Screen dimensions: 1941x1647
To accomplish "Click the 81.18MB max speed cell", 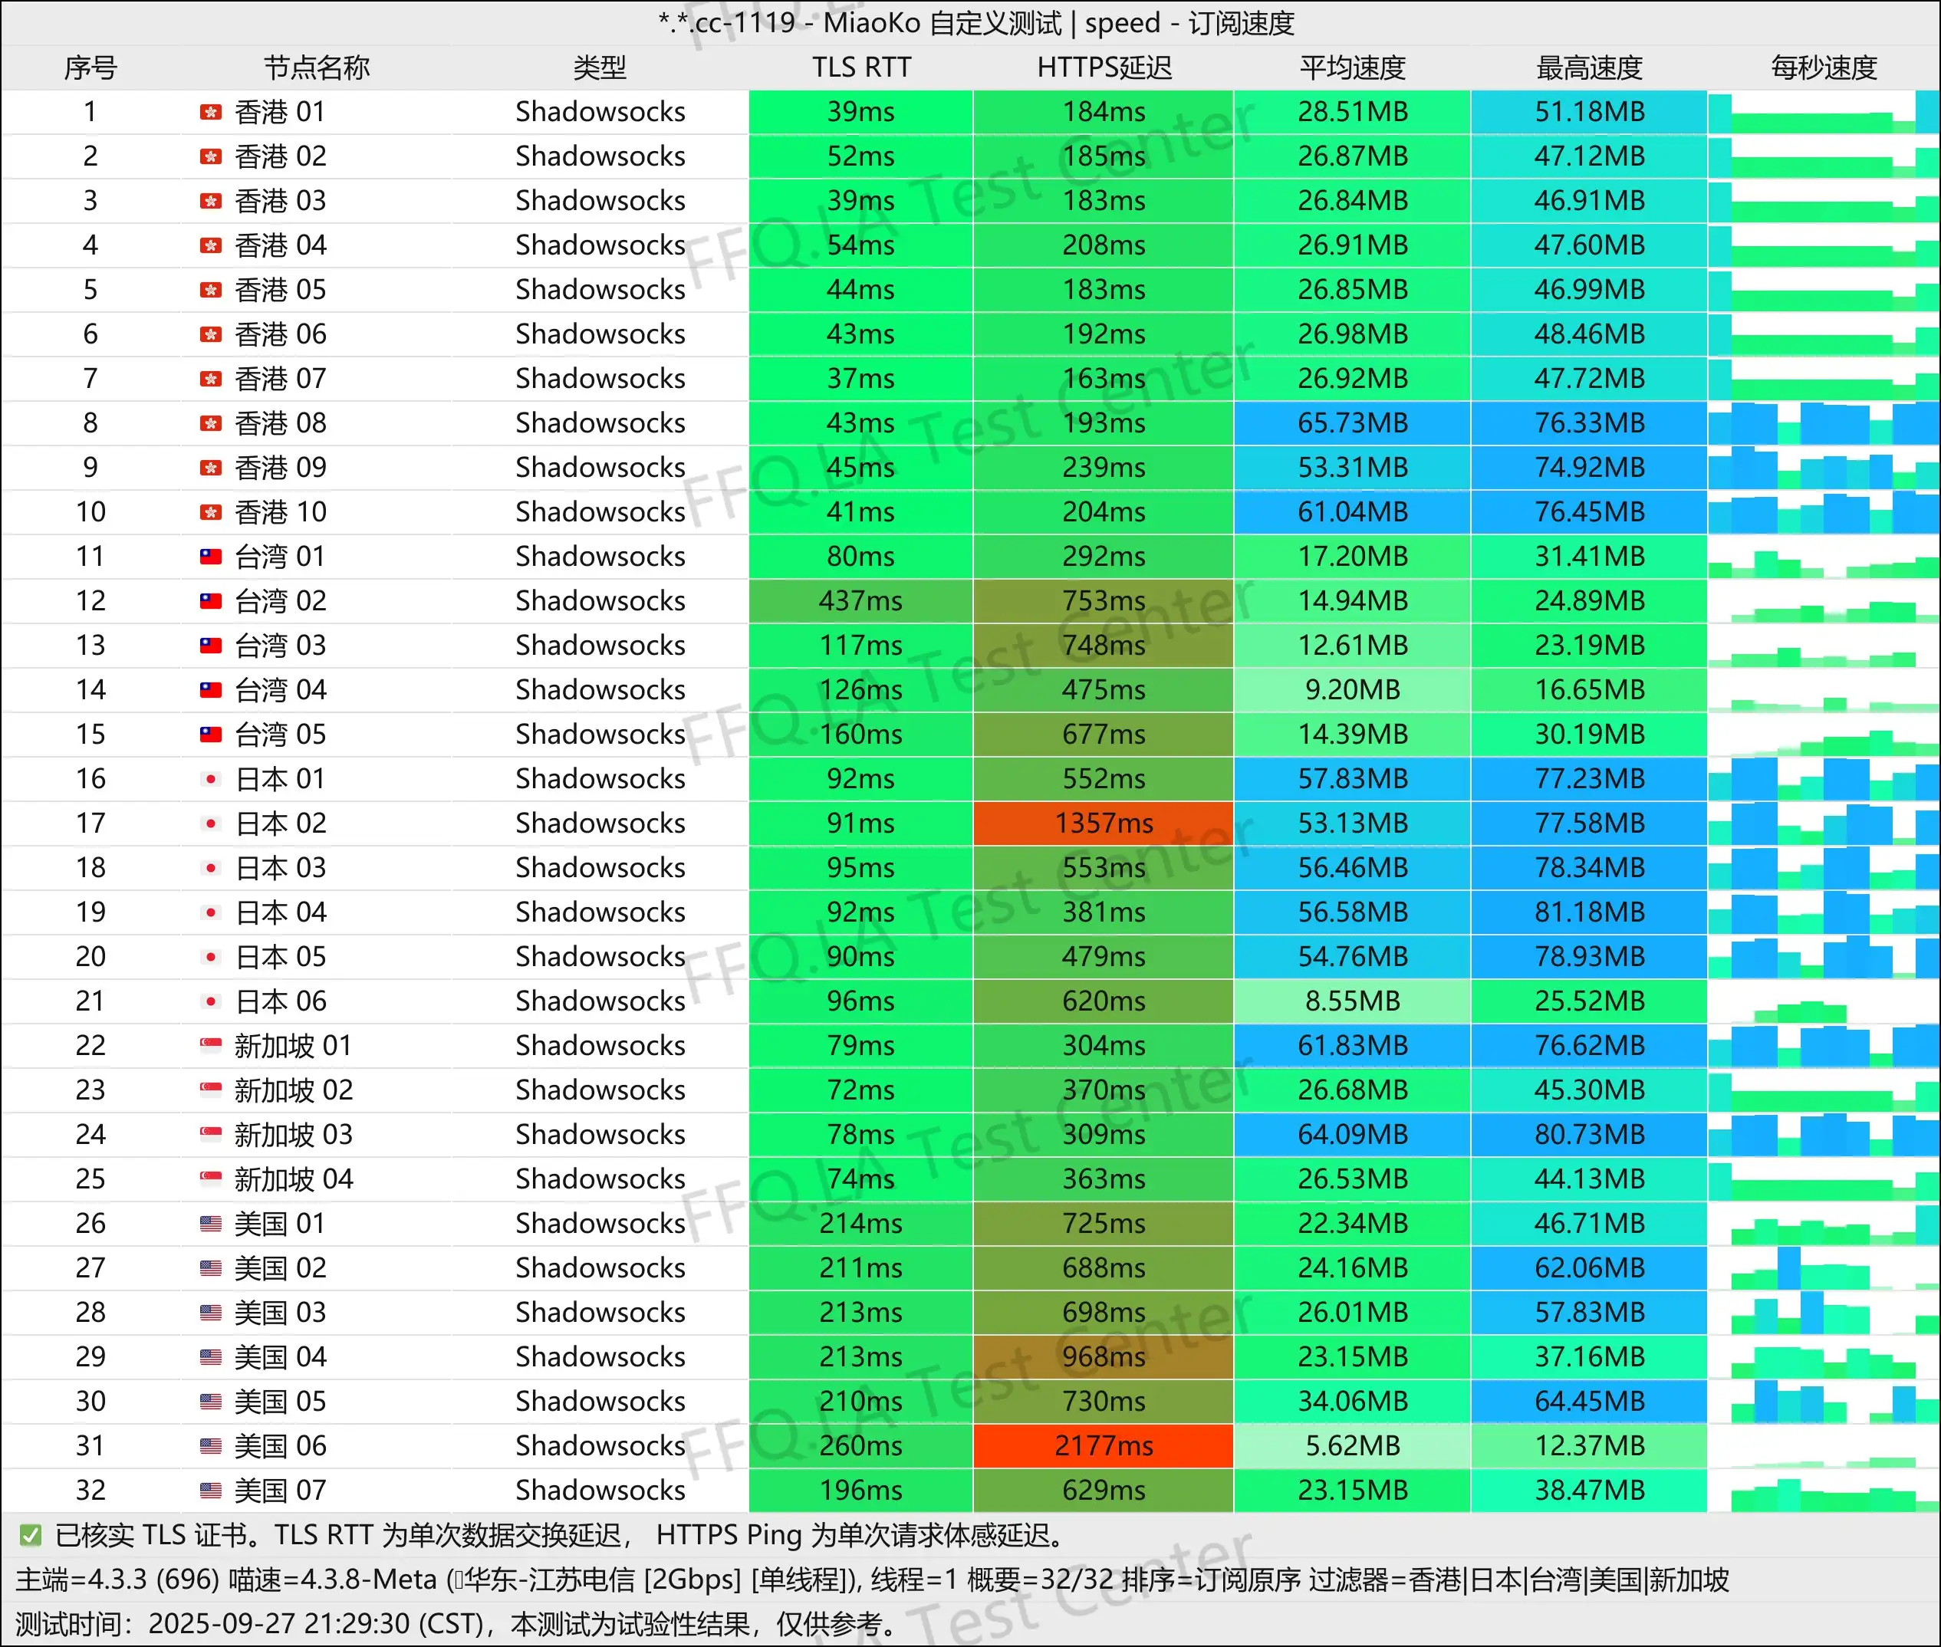I will [x=1589, y=912].
